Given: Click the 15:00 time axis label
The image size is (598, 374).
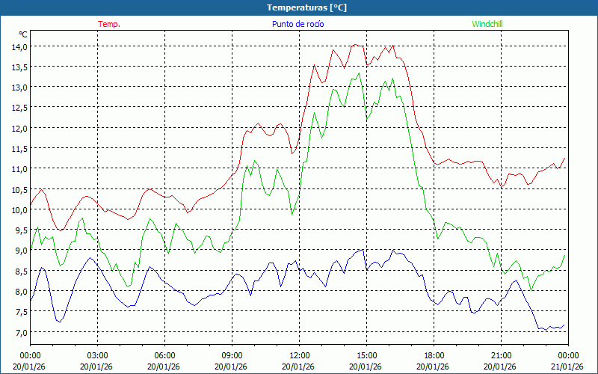Looking at the screenshot, I should (x=366, y=355).
